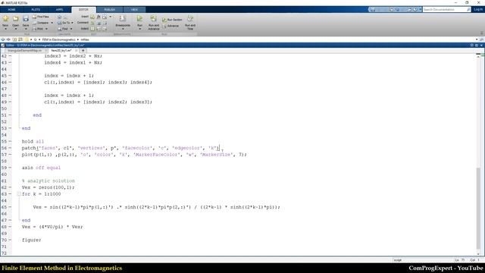Expand the Go To dropdown arrow
This screenshot has width=485, height=273.
73,23
